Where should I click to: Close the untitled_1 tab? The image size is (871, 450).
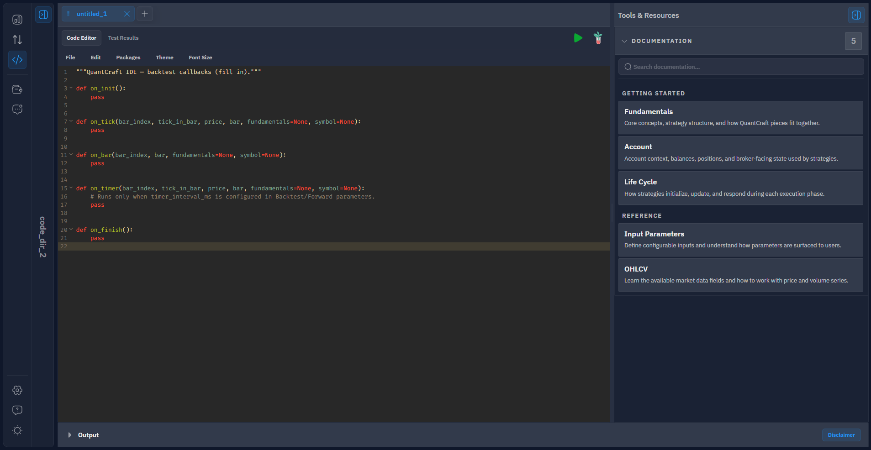127,14
